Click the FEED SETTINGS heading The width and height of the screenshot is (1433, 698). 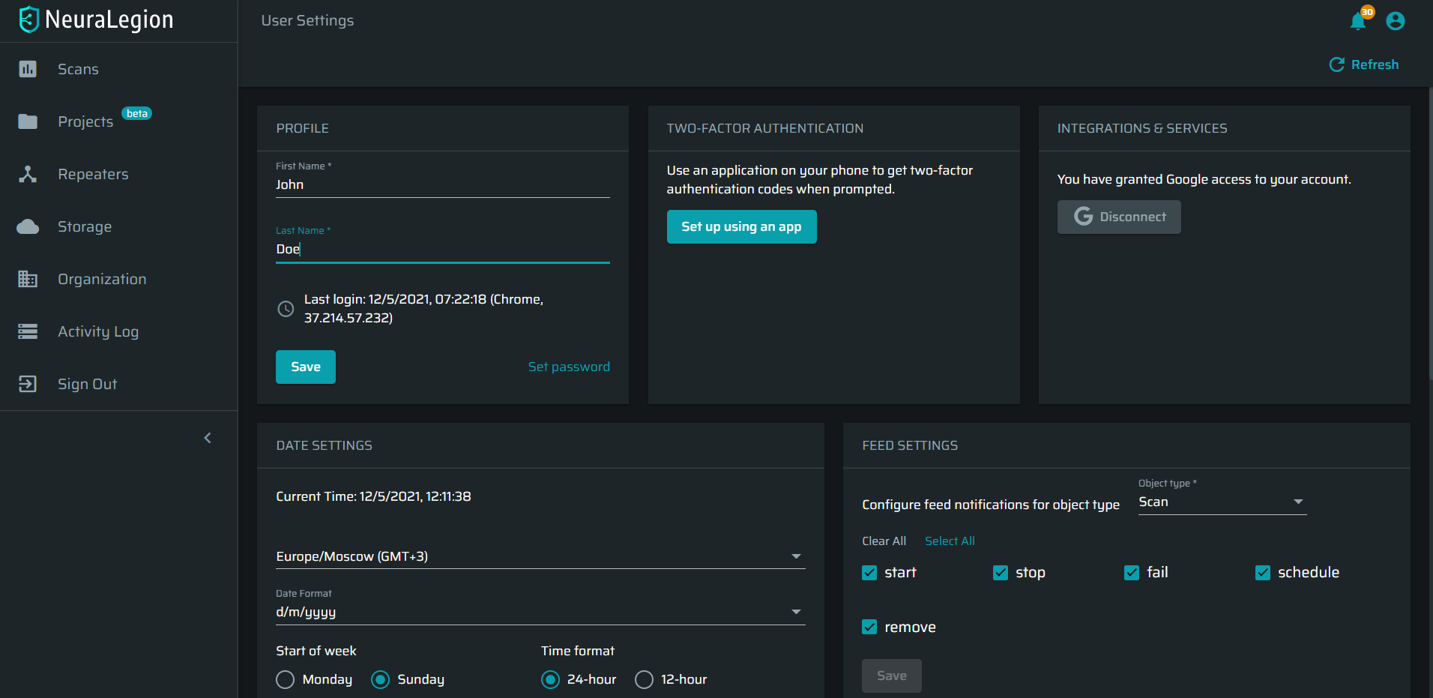910,445
